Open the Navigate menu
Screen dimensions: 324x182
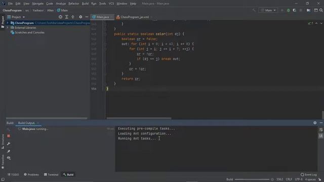point(38,4)
